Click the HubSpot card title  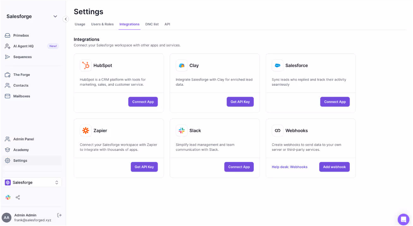click(103, 65)
